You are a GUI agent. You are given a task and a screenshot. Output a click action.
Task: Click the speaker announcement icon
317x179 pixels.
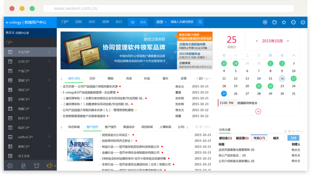click(49, 166)
